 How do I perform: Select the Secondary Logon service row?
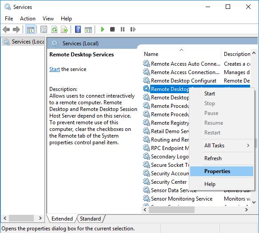(166, 156)
